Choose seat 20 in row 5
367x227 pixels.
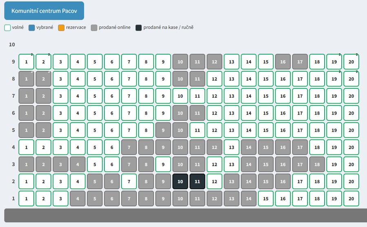(x=351, y=130)
